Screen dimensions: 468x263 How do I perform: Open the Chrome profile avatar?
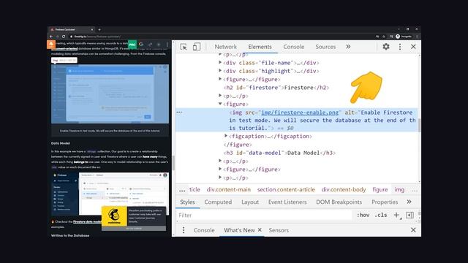[398, 37]
